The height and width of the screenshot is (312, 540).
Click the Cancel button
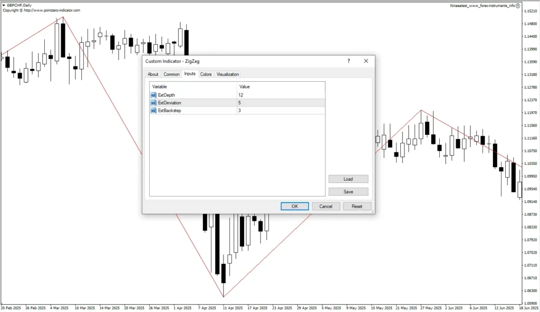pos(326,206)
